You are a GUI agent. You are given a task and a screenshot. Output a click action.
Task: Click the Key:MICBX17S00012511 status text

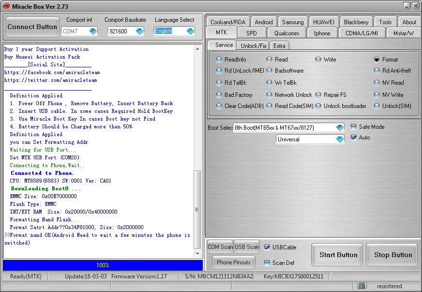tap(293, 277)
